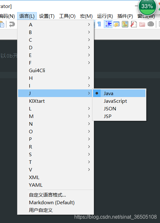
Task: Open the 插件(P) menu
Action: pyautogui.click(x=125, y=16)
